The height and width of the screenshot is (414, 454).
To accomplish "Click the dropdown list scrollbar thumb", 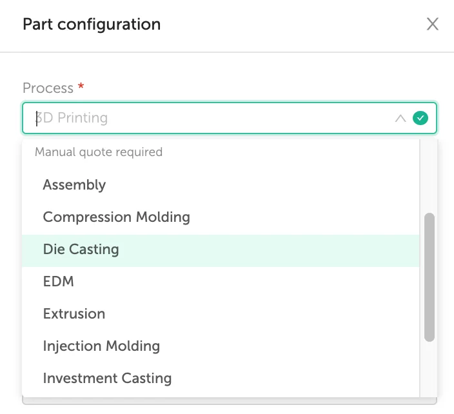I will point(429,277).
